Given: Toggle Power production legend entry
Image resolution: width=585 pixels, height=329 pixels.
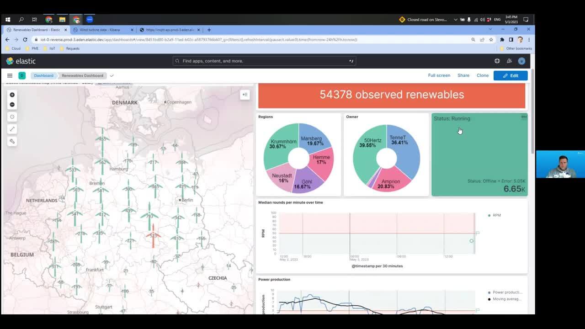Looking at the screenshot, I should tap(505, 292).
